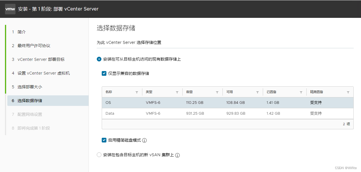Show info icon for new vSAN cluster

pyautogui.click(x=177, y=155)
